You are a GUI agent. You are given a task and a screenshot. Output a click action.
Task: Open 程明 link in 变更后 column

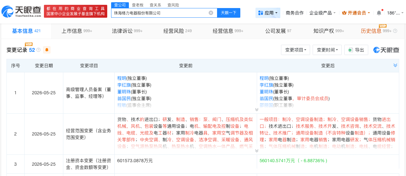tap(264, 78)
